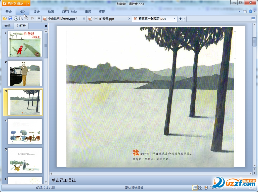Expand dropdown next to new document plus
258x192 pixels.
pos(185,19)
